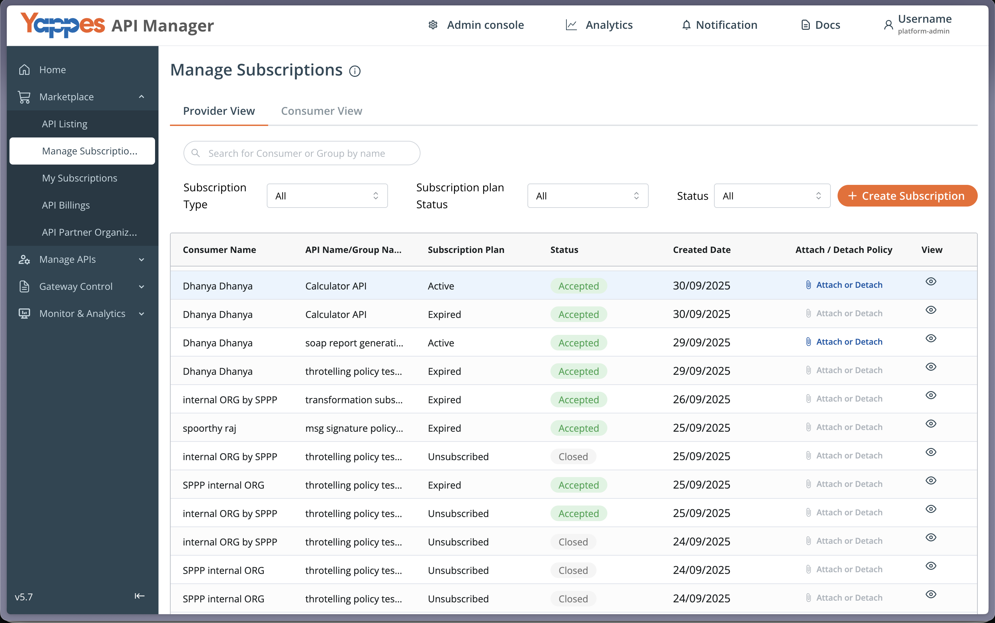View the first Dhanya Dhanya Calculator API subscription
The width and height of the screenshot is (995, 623).
[x=931, y=281]
